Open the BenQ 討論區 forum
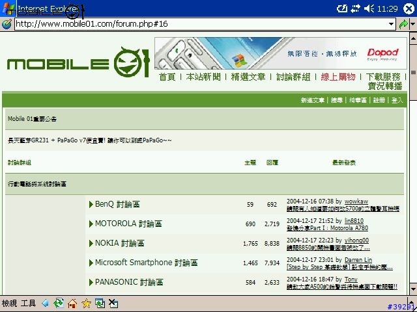Viewport: 417px width, 312px height. pyautogui.click(x=117, y=204)
